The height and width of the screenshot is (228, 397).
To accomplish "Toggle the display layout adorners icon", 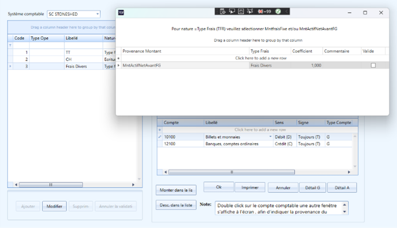I will click(x=241, y=11).
